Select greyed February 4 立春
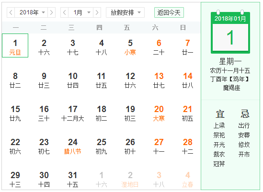The image size is (263, 192). [x=187, y=179]
